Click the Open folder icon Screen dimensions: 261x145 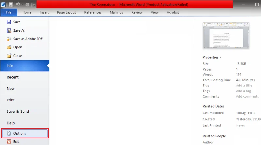coord(9,47)
